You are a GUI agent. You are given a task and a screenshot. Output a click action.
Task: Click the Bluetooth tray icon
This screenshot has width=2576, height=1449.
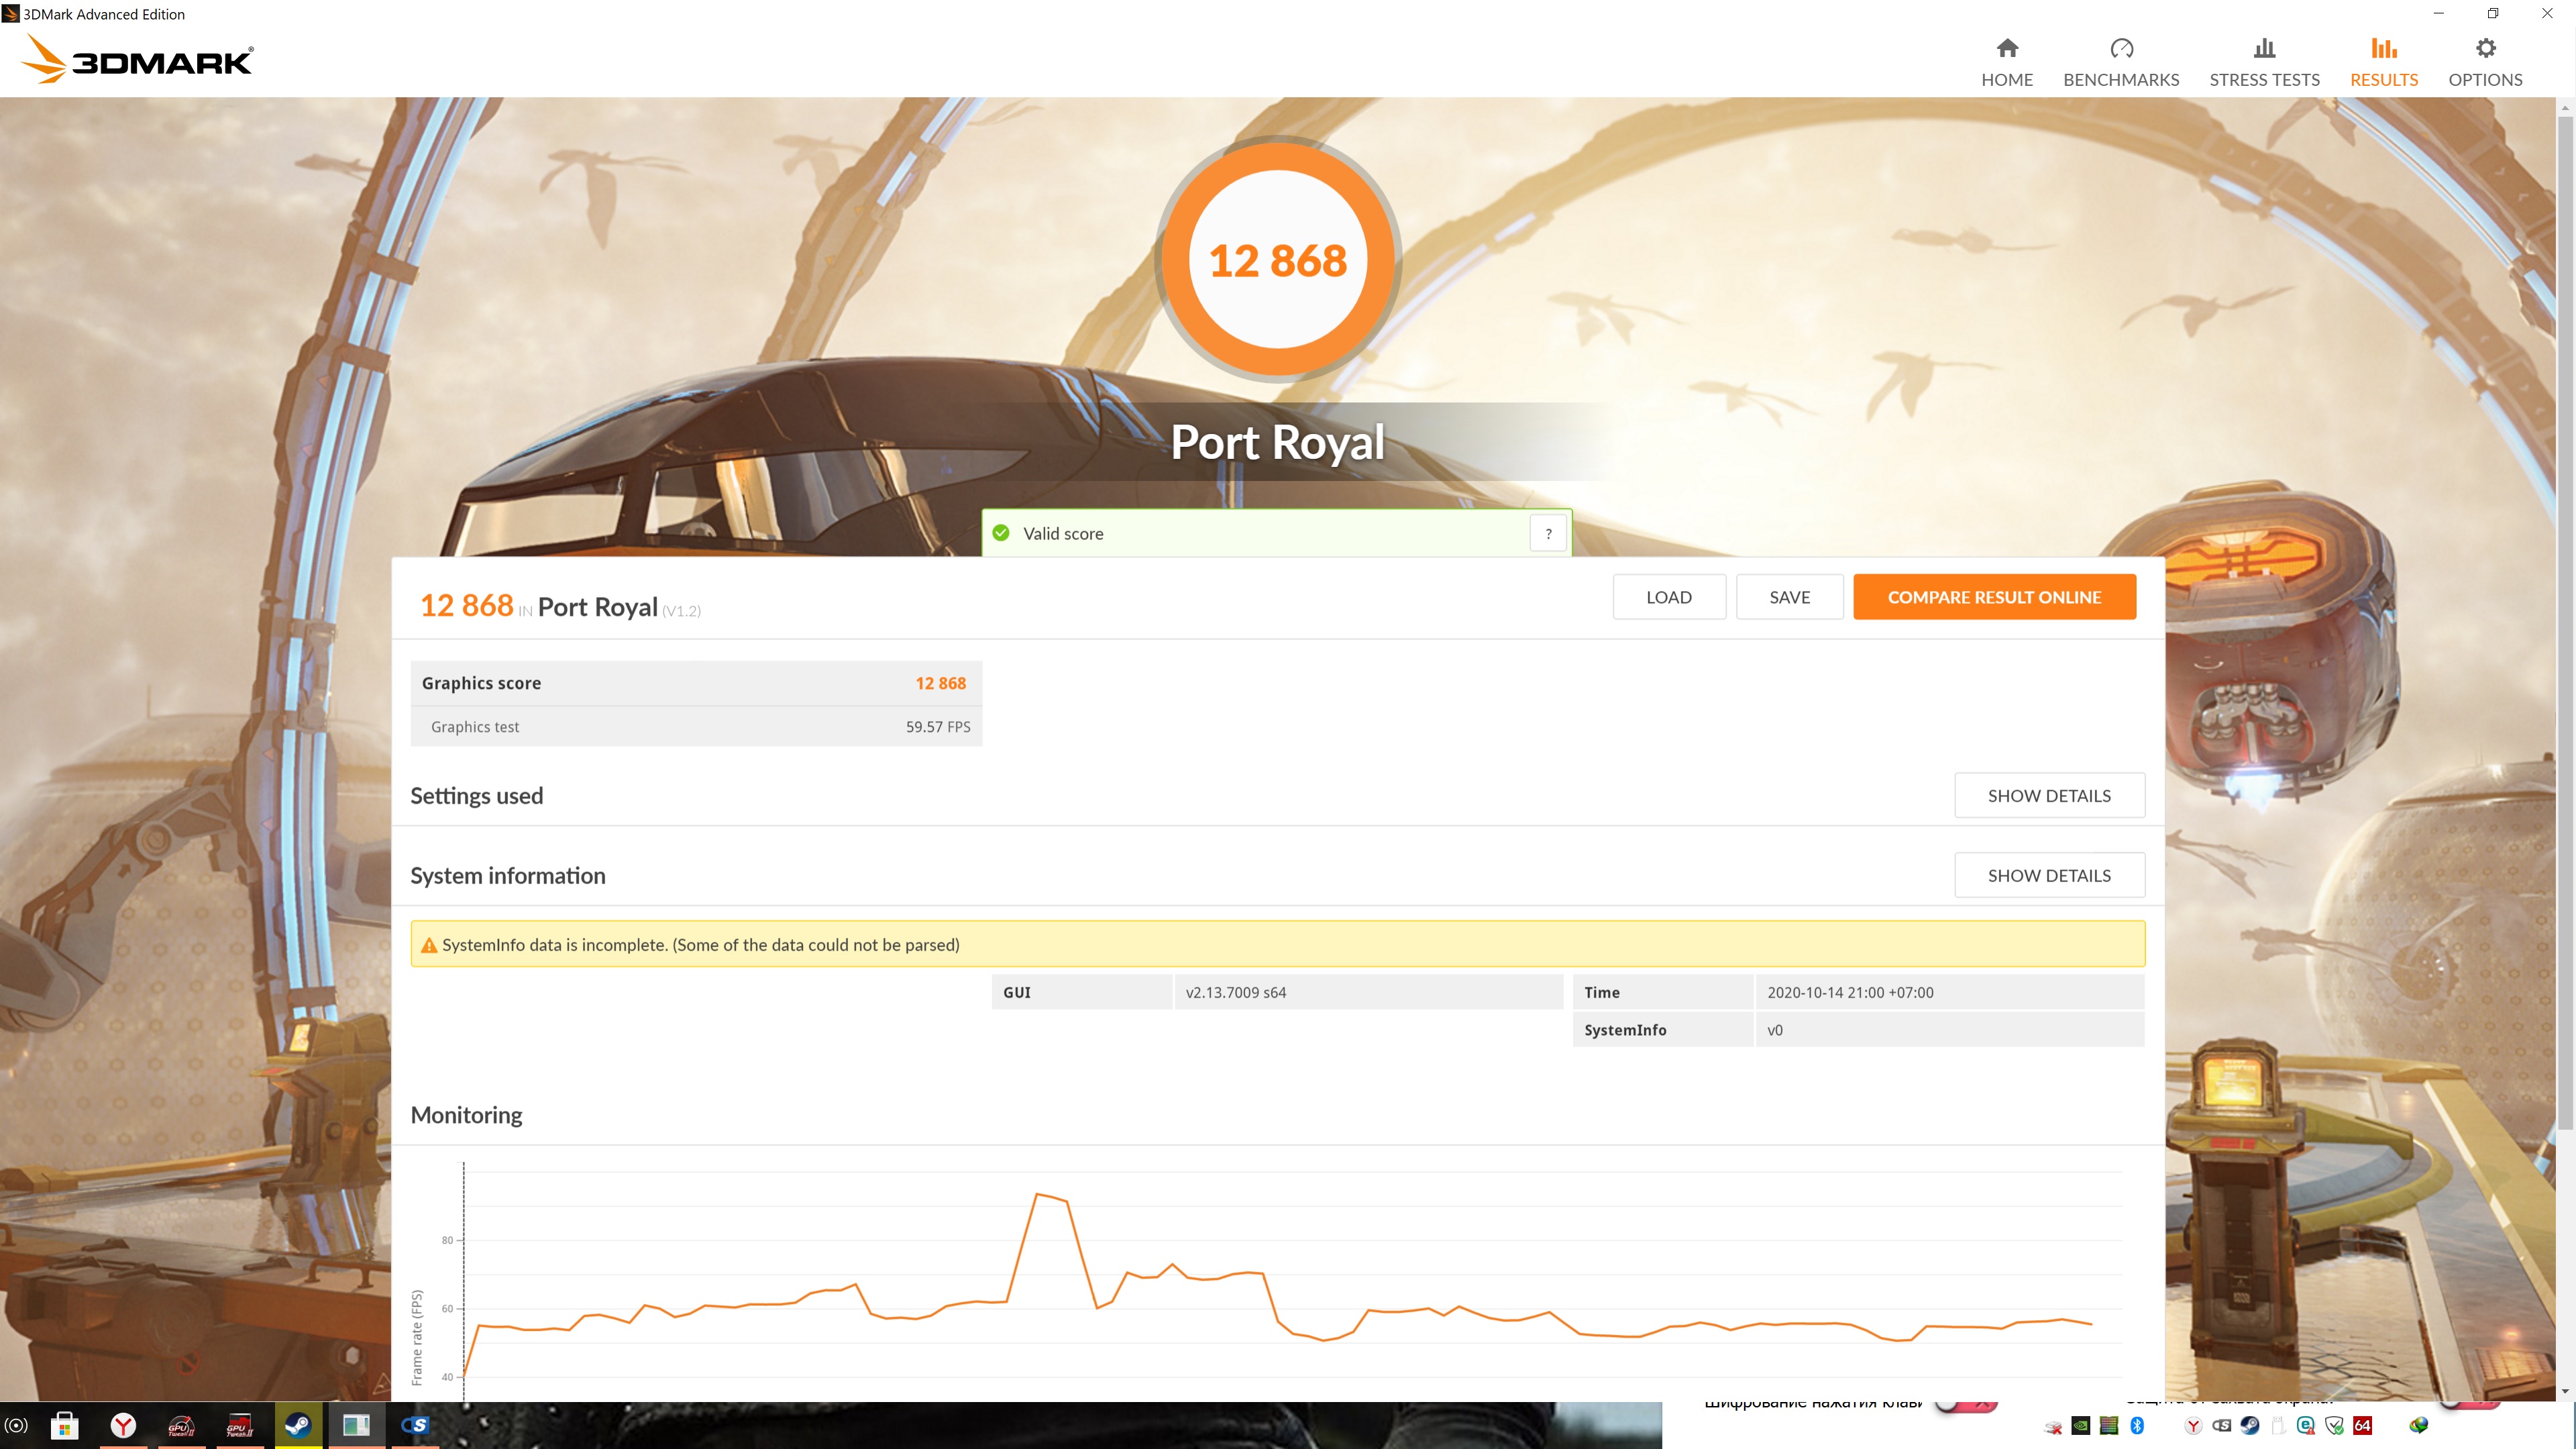[x=2137, y=1425]
